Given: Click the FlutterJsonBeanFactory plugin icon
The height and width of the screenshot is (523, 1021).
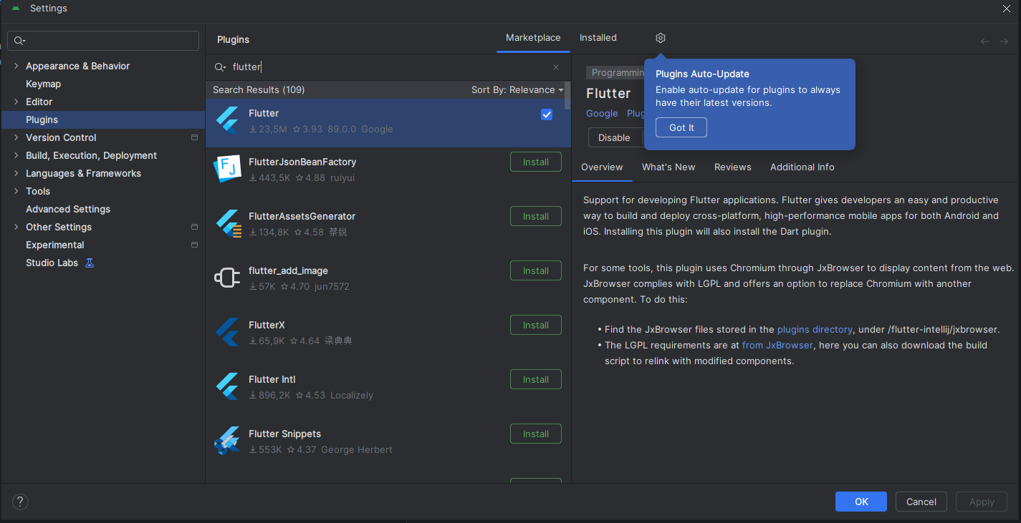Looking at the screenshot, I should click(x=227, y=169).
